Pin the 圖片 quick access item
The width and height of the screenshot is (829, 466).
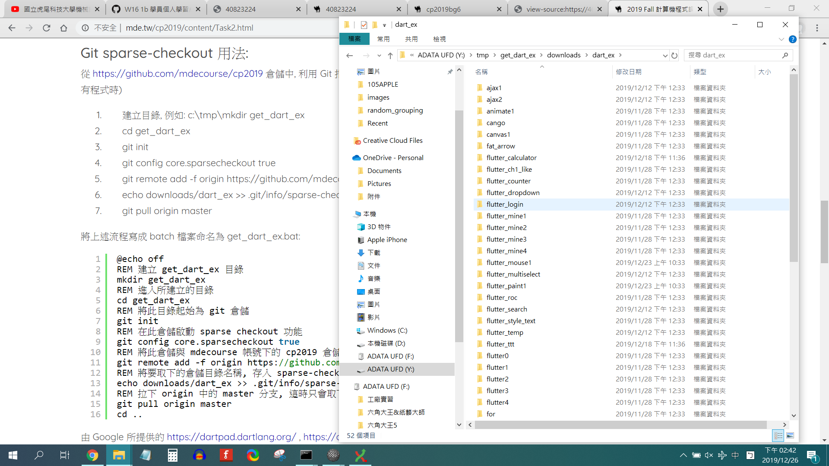pyautogui.click(x=450, y=72)
